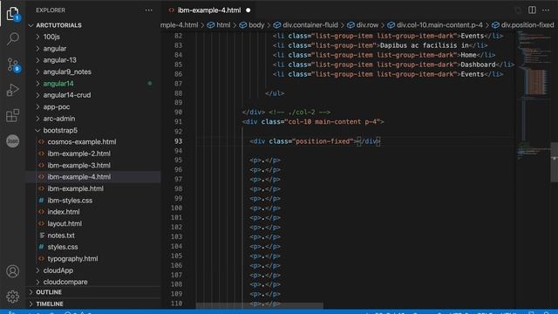Screen dimensions: 558x314
Task: Open the Search view in activity bar
Action: (x=13, y=38)
